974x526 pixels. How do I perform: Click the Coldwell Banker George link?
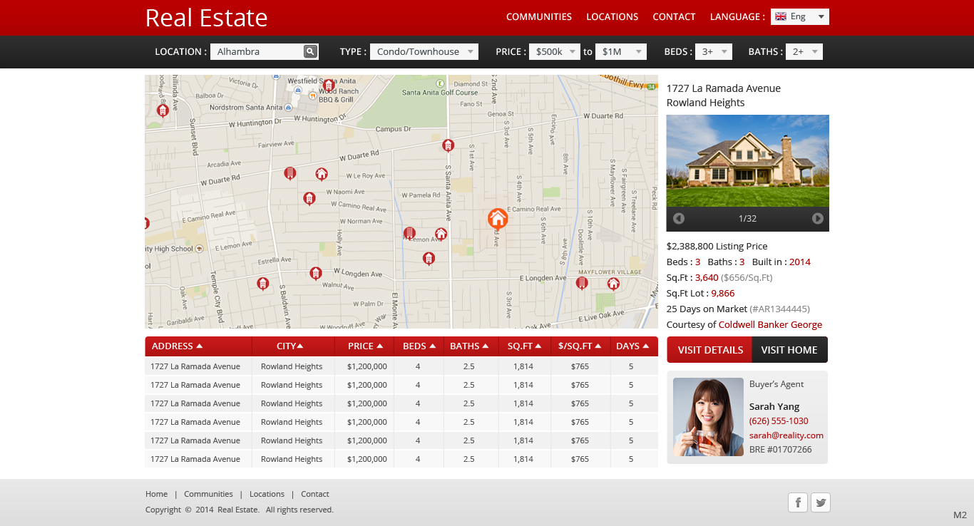click(770, 324)
